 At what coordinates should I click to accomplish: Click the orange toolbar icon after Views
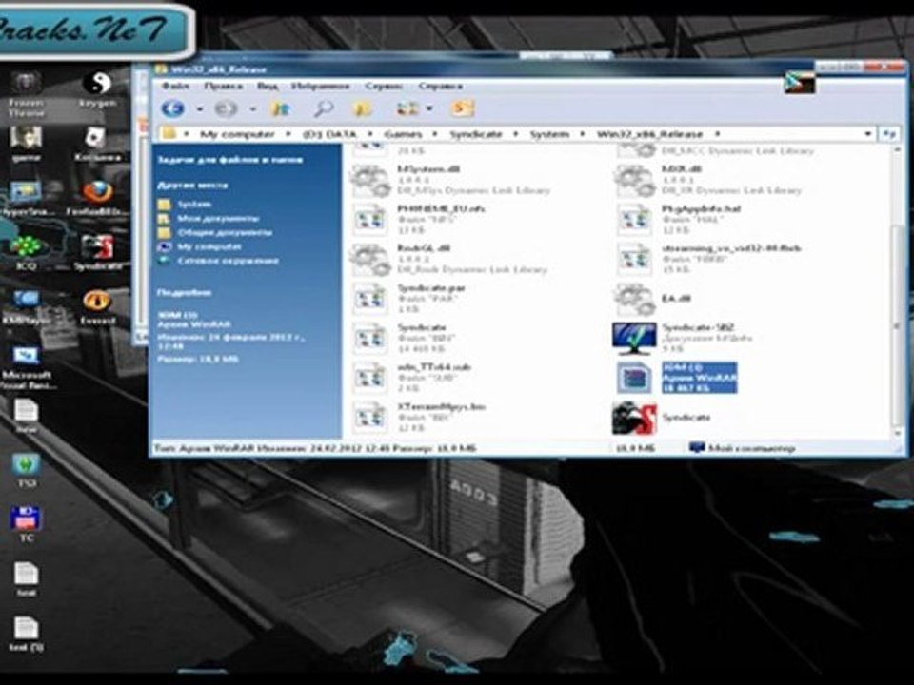[463, 108]
